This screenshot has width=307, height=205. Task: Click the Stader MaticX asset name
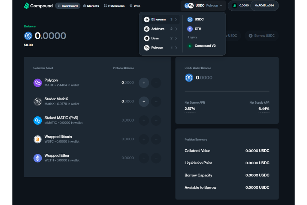click(x=56, y=99)
